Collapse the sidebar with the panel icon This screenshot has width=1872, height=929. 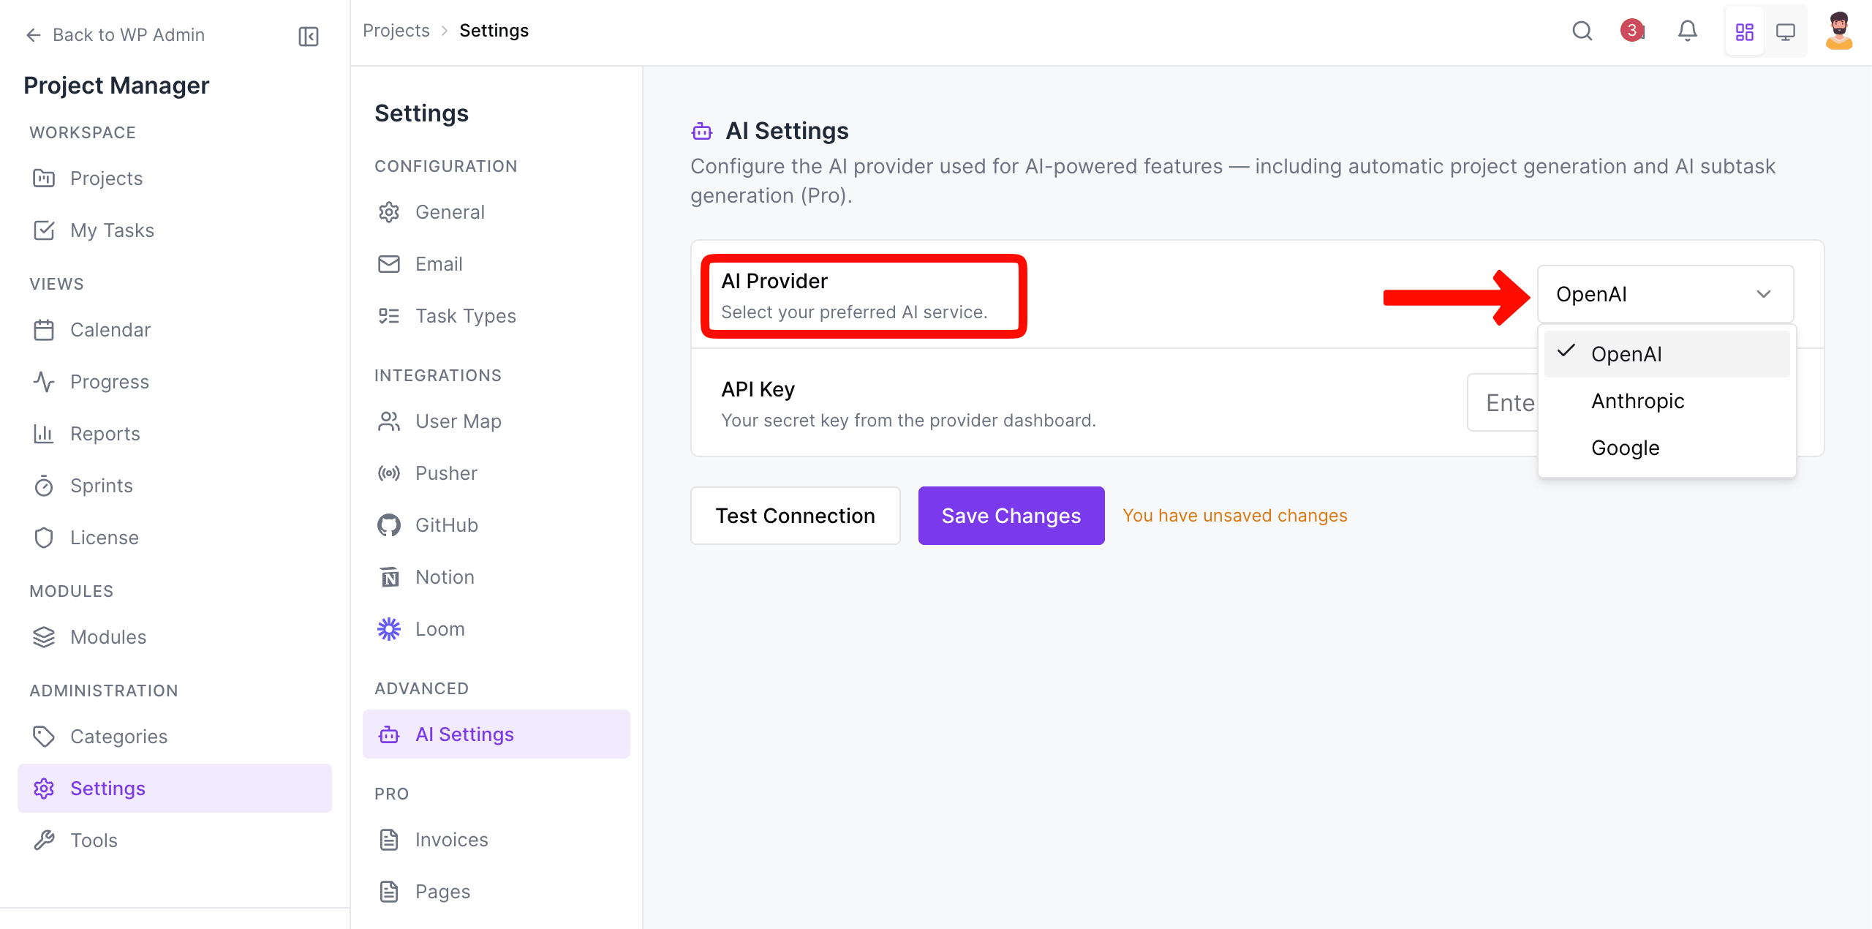pyautogui.click(x=308, y=36)
